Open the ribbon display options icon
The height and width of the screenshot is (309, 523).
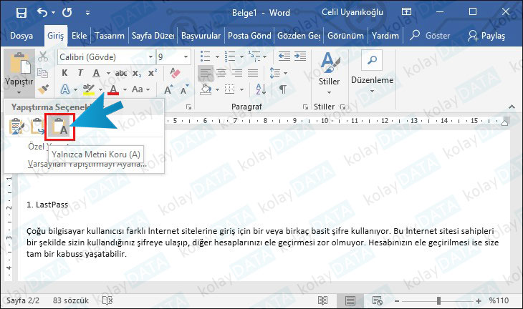406,12
